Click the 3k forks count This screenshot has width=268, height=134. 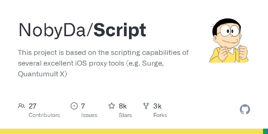point(157,106)
